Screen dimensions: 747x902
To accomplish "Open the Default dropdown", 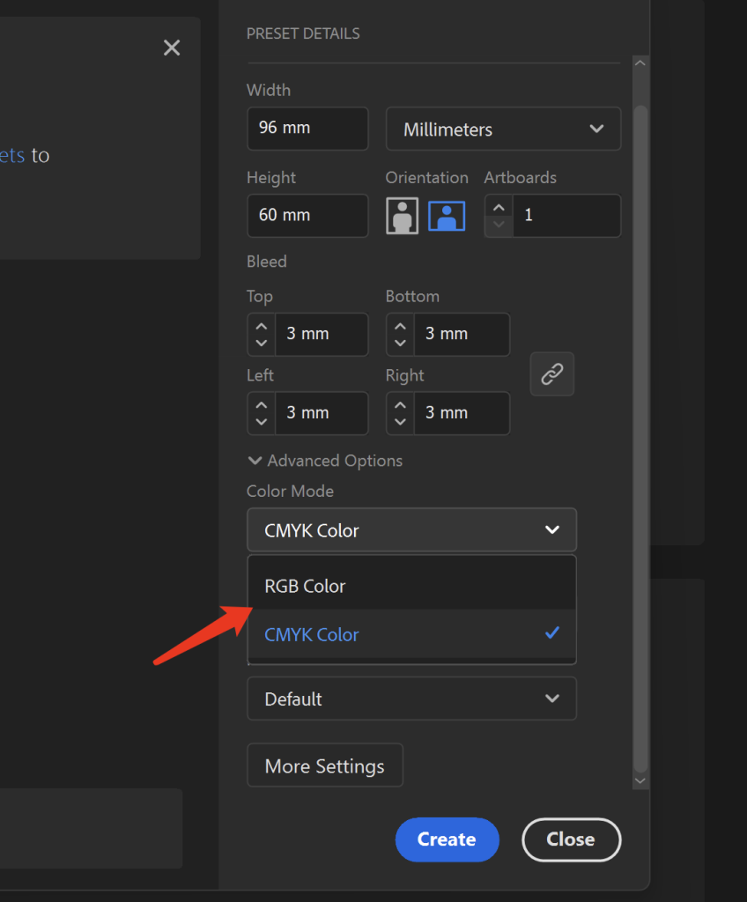I will [x=411, y=699].
